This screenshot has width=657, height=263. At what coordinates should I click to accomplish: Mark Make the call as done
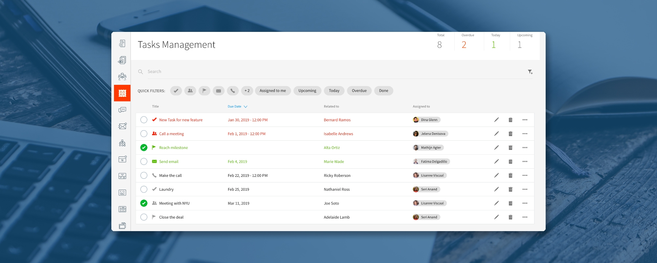[x=144, y=176]
